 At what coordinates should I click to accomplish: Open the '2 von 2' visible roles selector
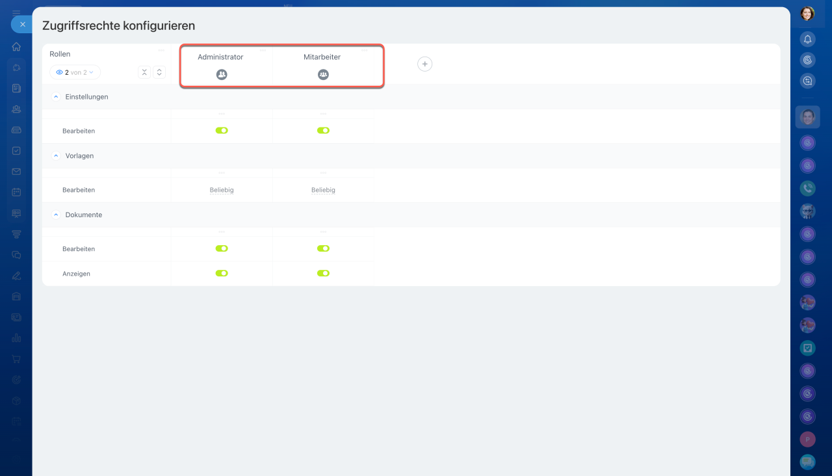(75, 72)
